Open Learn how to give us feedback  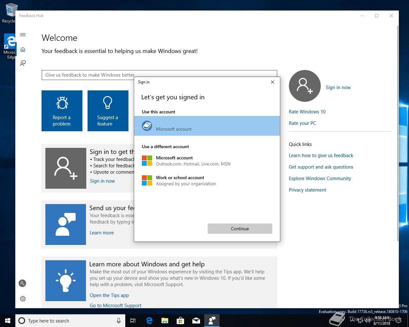click(x=321, y=156)
